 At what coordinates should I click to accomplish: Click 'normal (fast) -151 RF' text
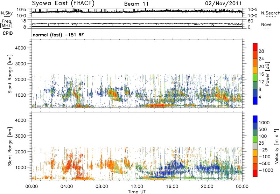point(58,35)
